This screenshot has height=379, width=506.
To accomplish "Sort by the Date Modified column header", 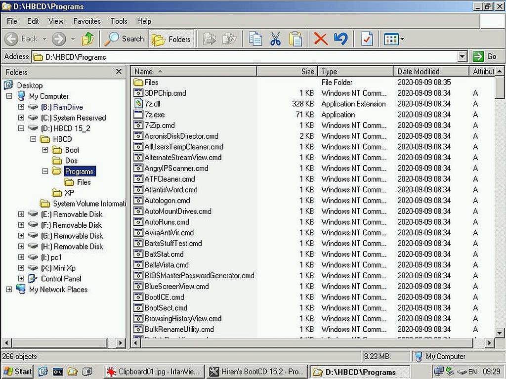I will click(431, 71).
